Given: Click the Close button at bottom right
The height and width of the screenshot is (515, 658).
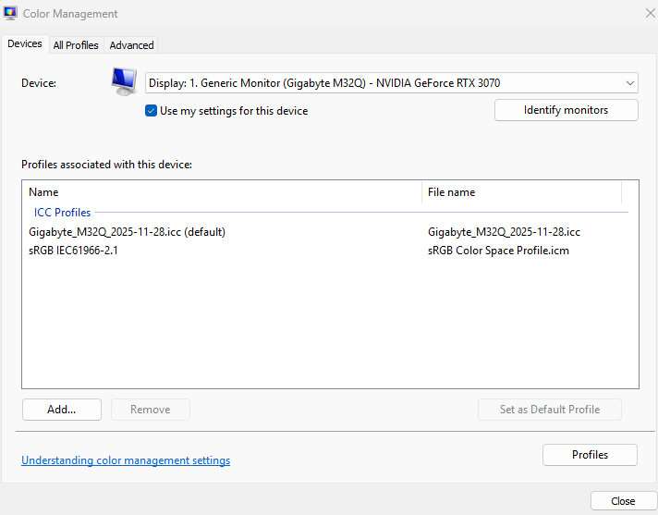Looking at the screenshot, I should pos(623,501).
